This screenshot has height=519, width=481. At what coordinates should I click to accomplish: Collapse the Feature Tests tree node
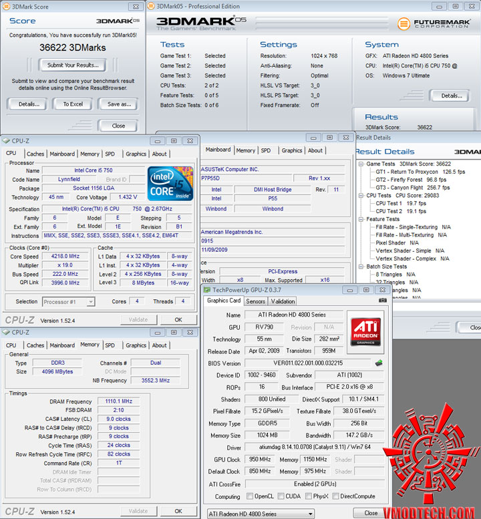point(361,219)
